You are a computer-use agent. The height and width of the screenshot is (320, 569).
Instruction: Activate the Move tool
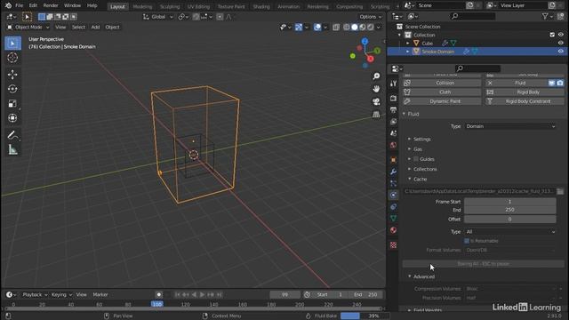pos(12,75)
